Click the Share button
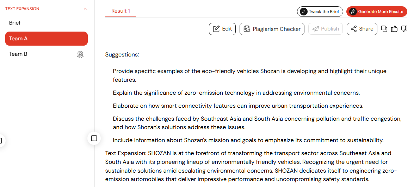 [x=362, y=29]
